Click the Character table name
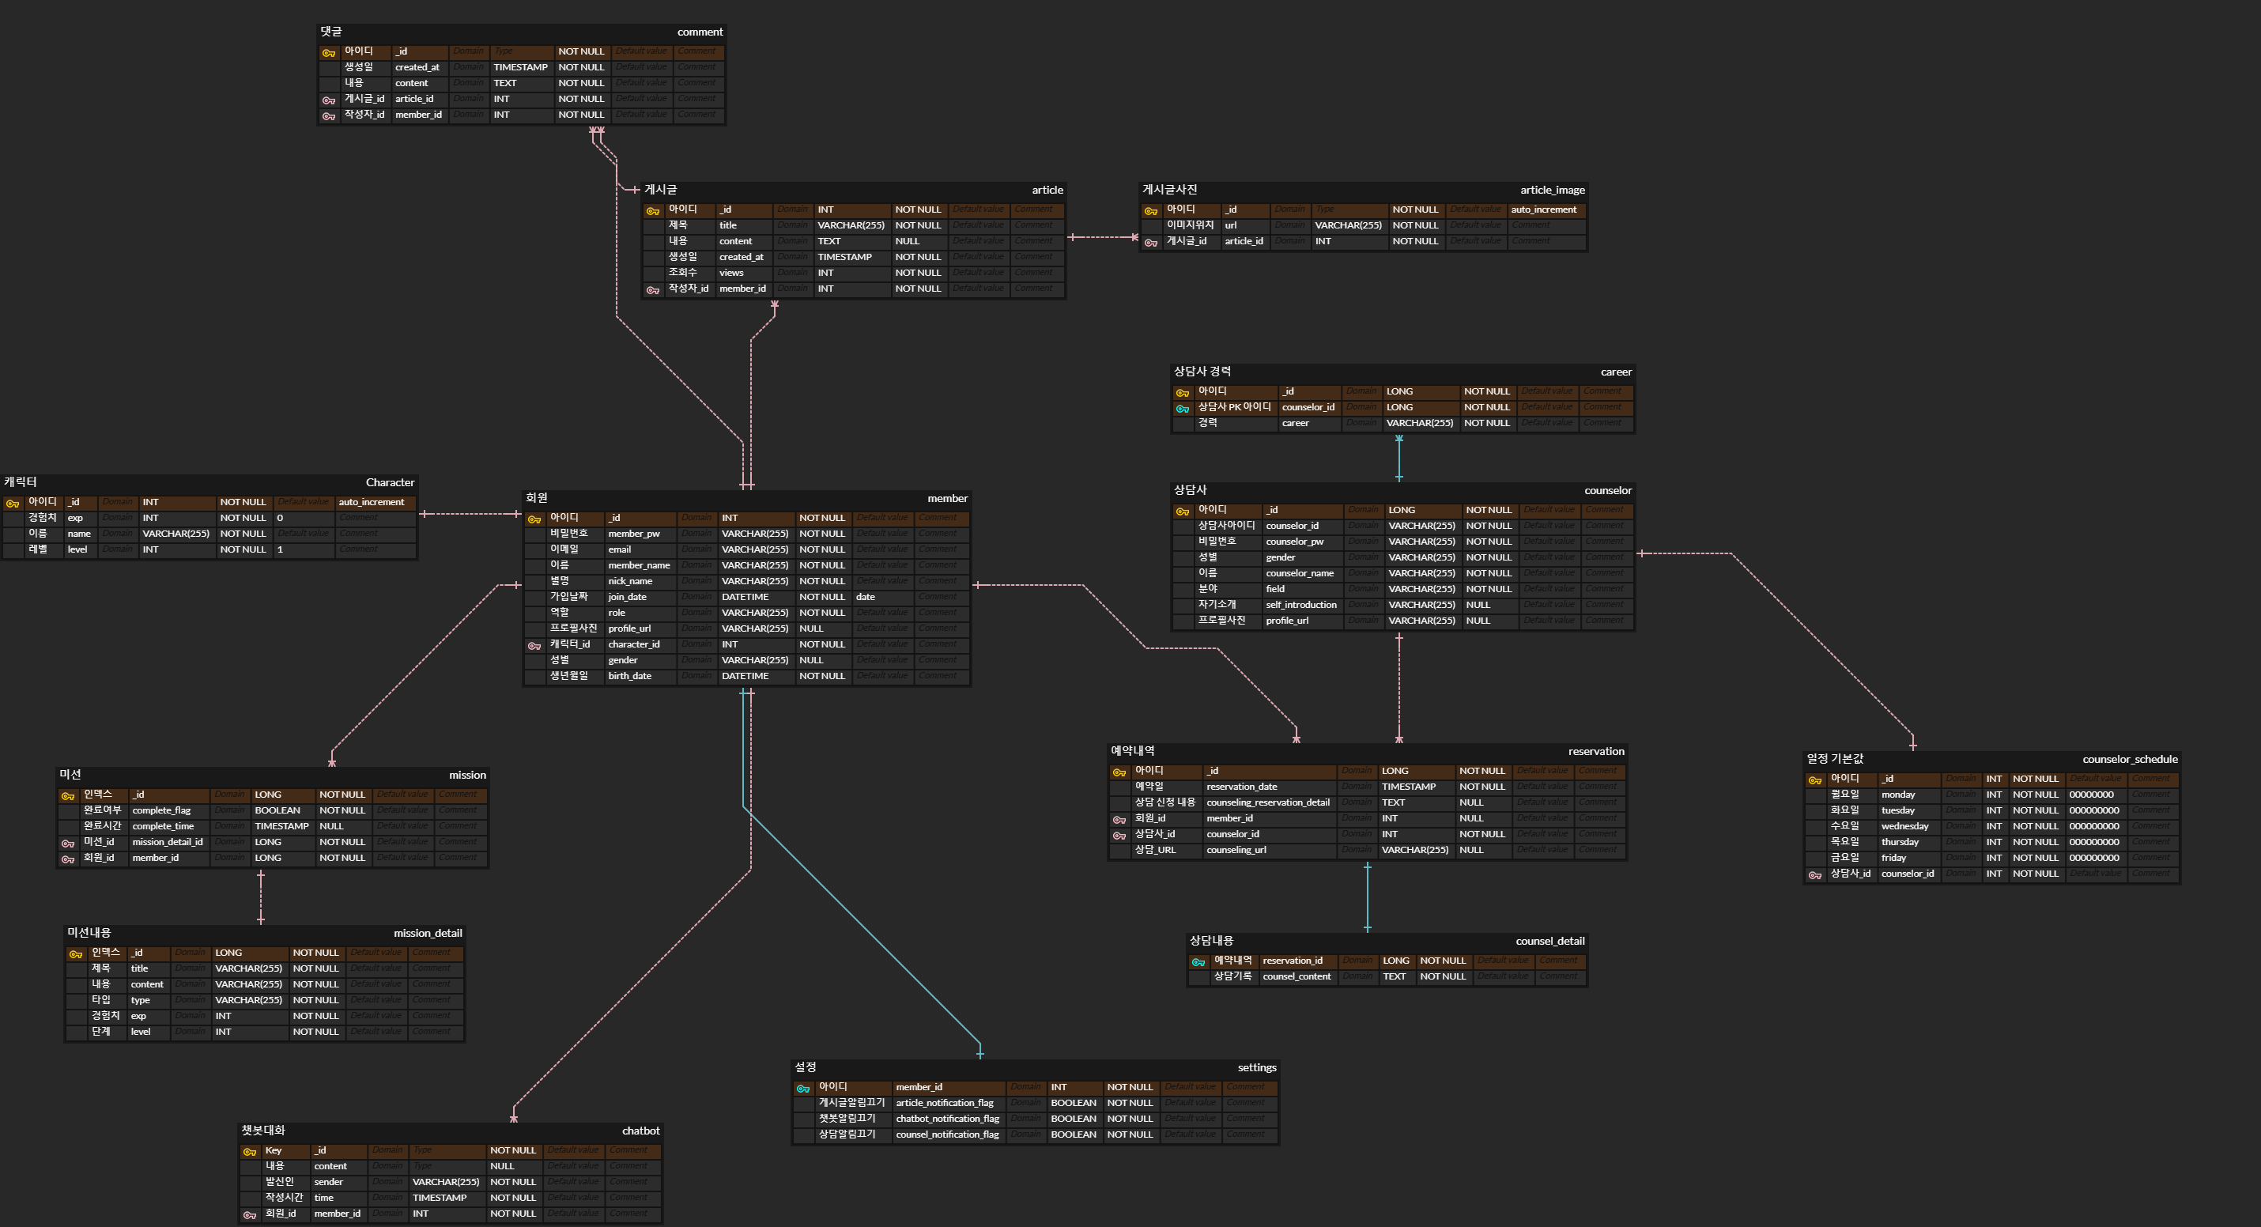The width and height of the screenshot is (2261, 1227). tap(390, 481)
